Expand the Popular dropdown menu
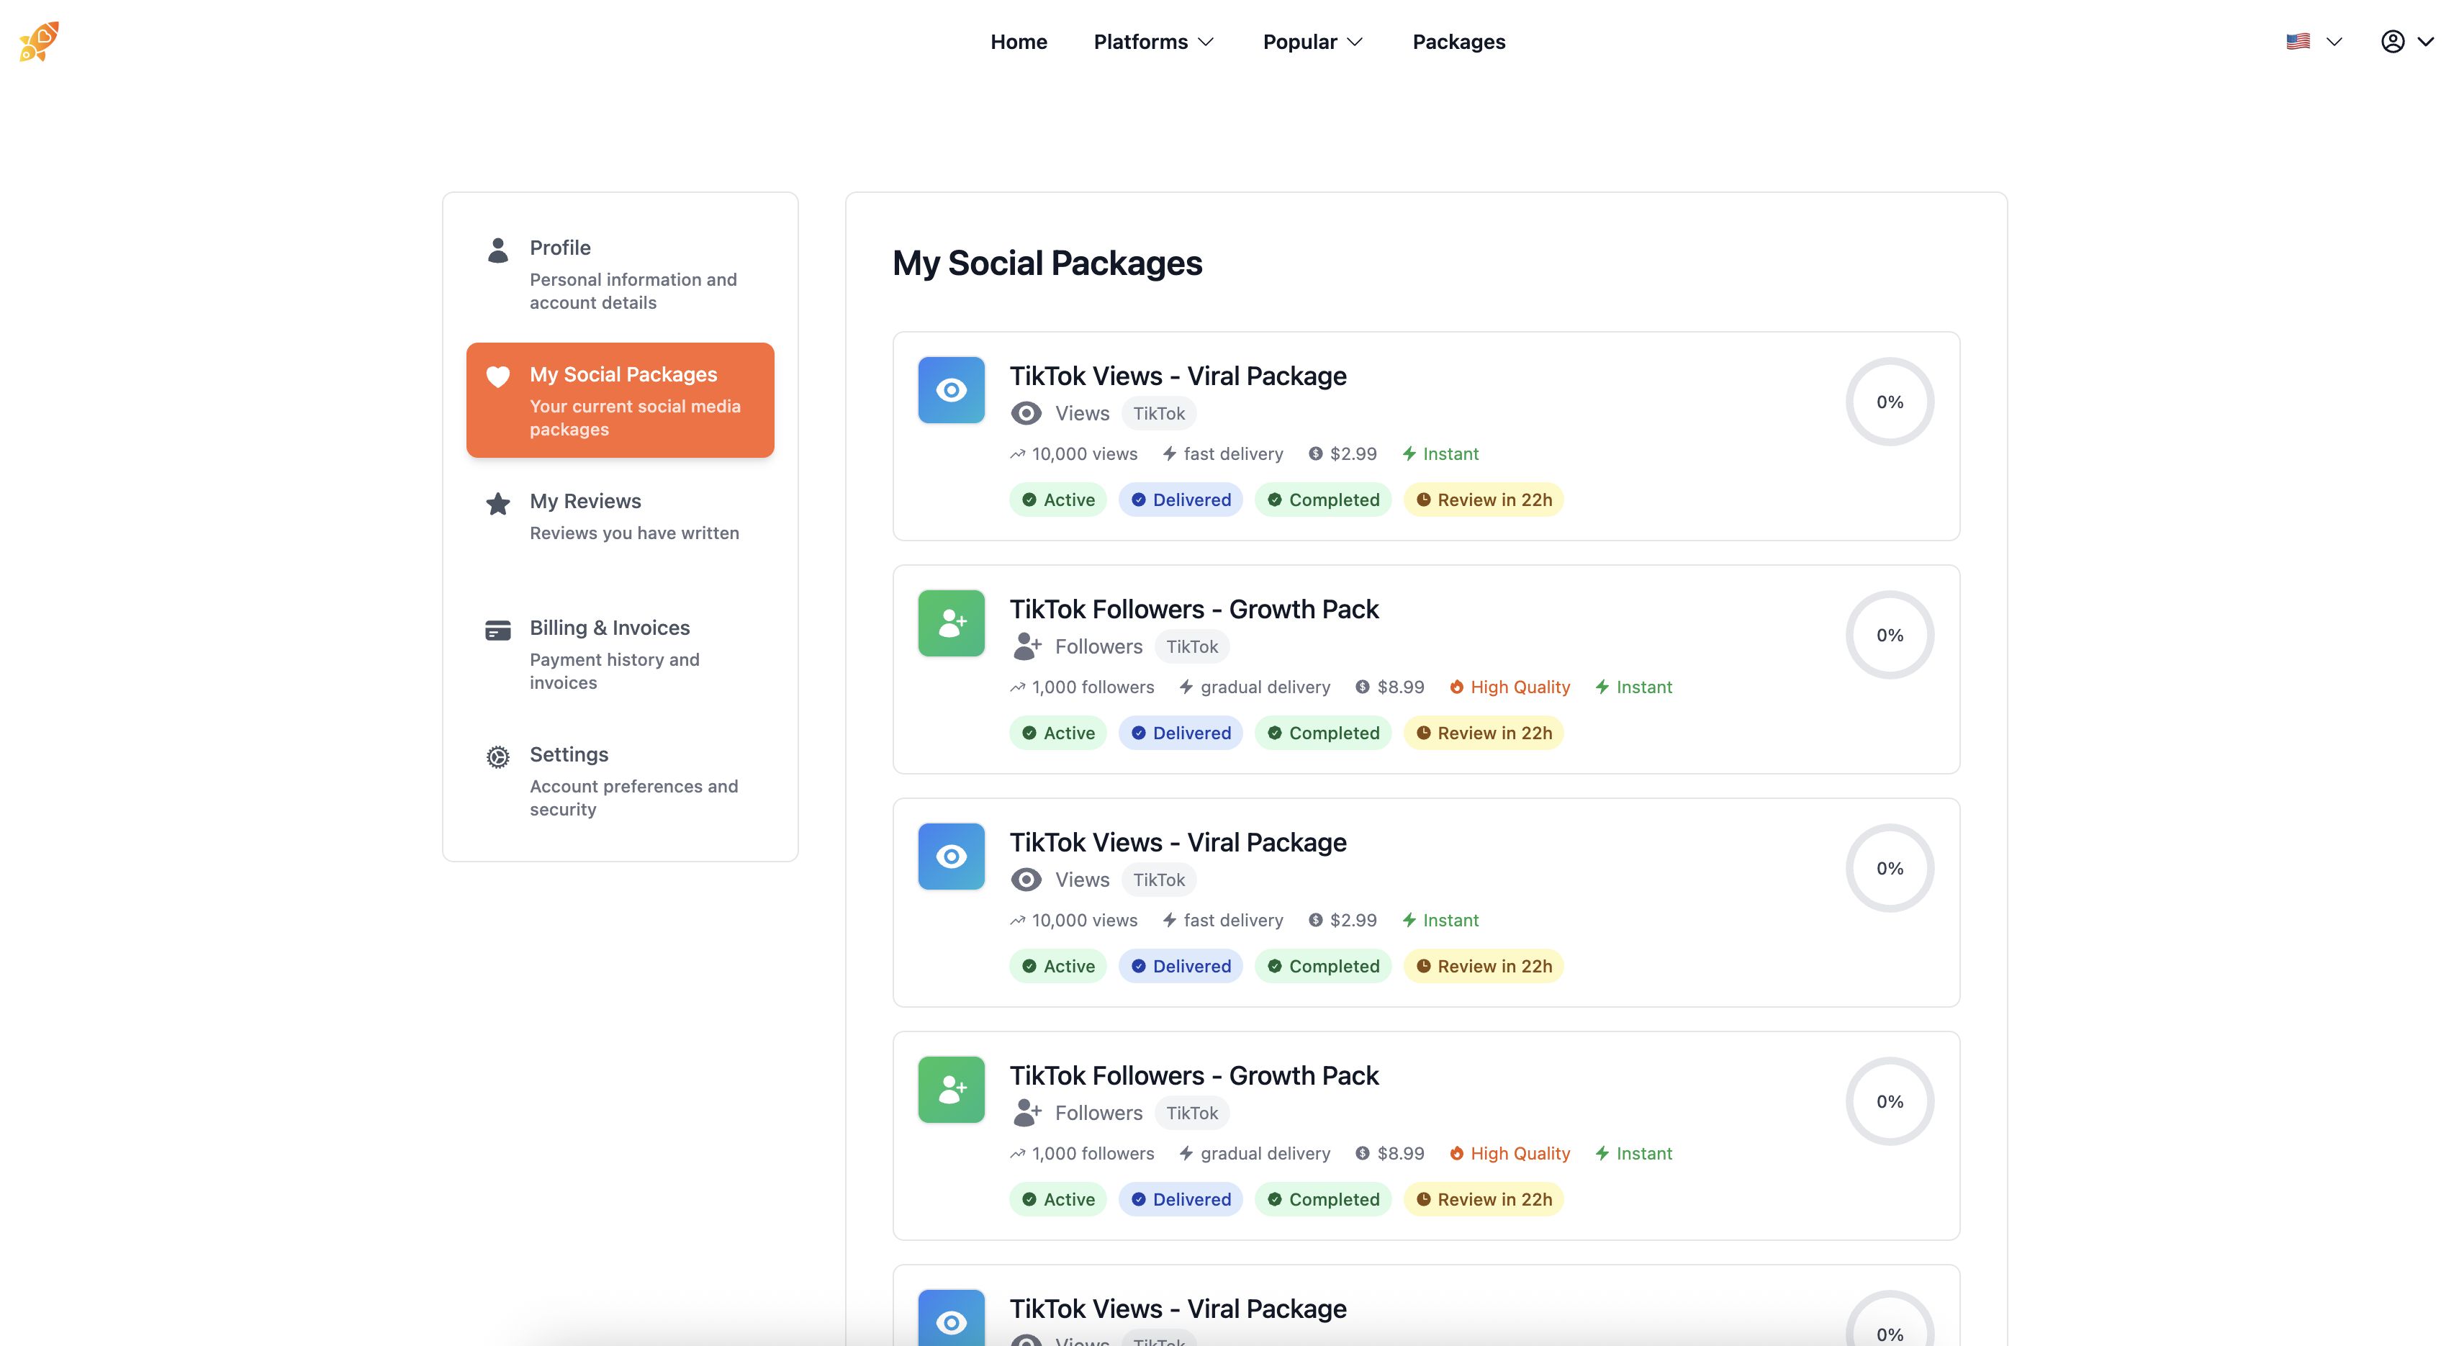 click(x=1312, y=41)
